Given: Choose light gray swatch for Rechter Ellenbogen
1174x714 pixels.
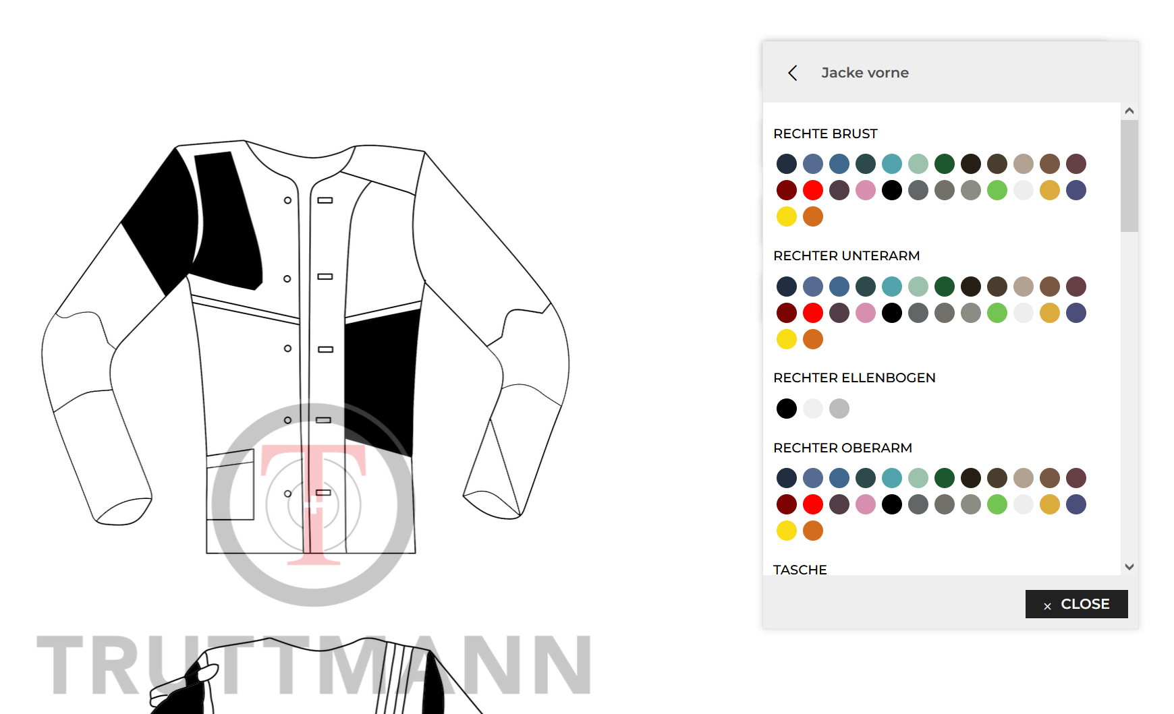Looking at the screenshot, I should pyautogui.click(x=839, y=409).
